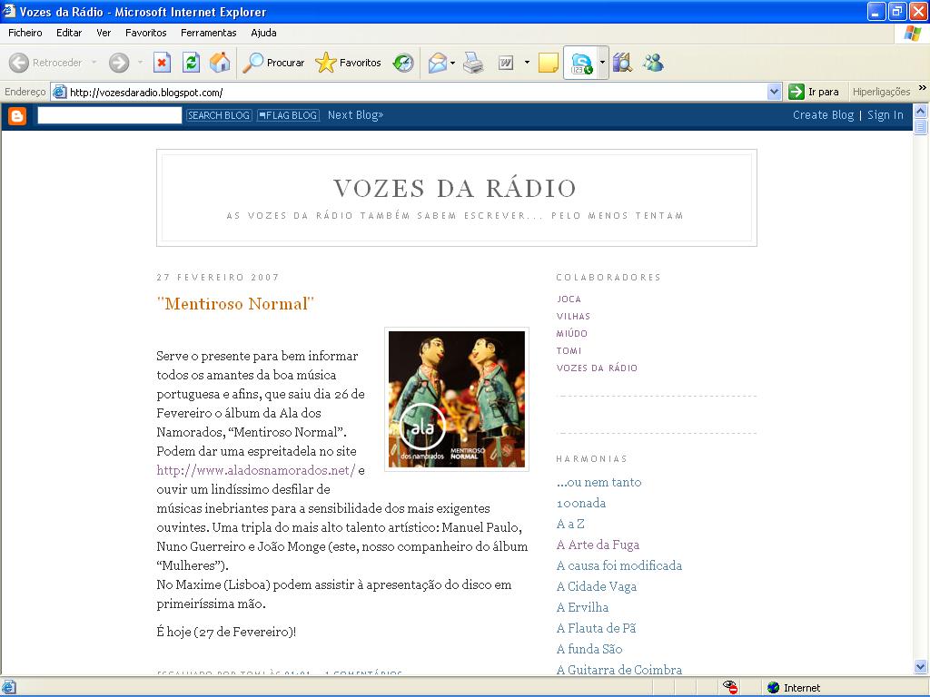
Task: Click the forward navigation arrow icon
Action: [119, 63]
